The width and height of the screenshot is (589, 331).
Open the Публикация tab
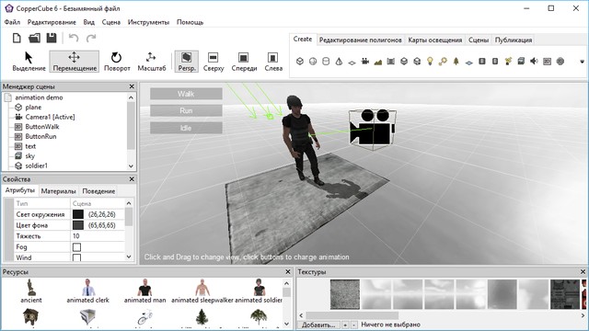[514, 40]
